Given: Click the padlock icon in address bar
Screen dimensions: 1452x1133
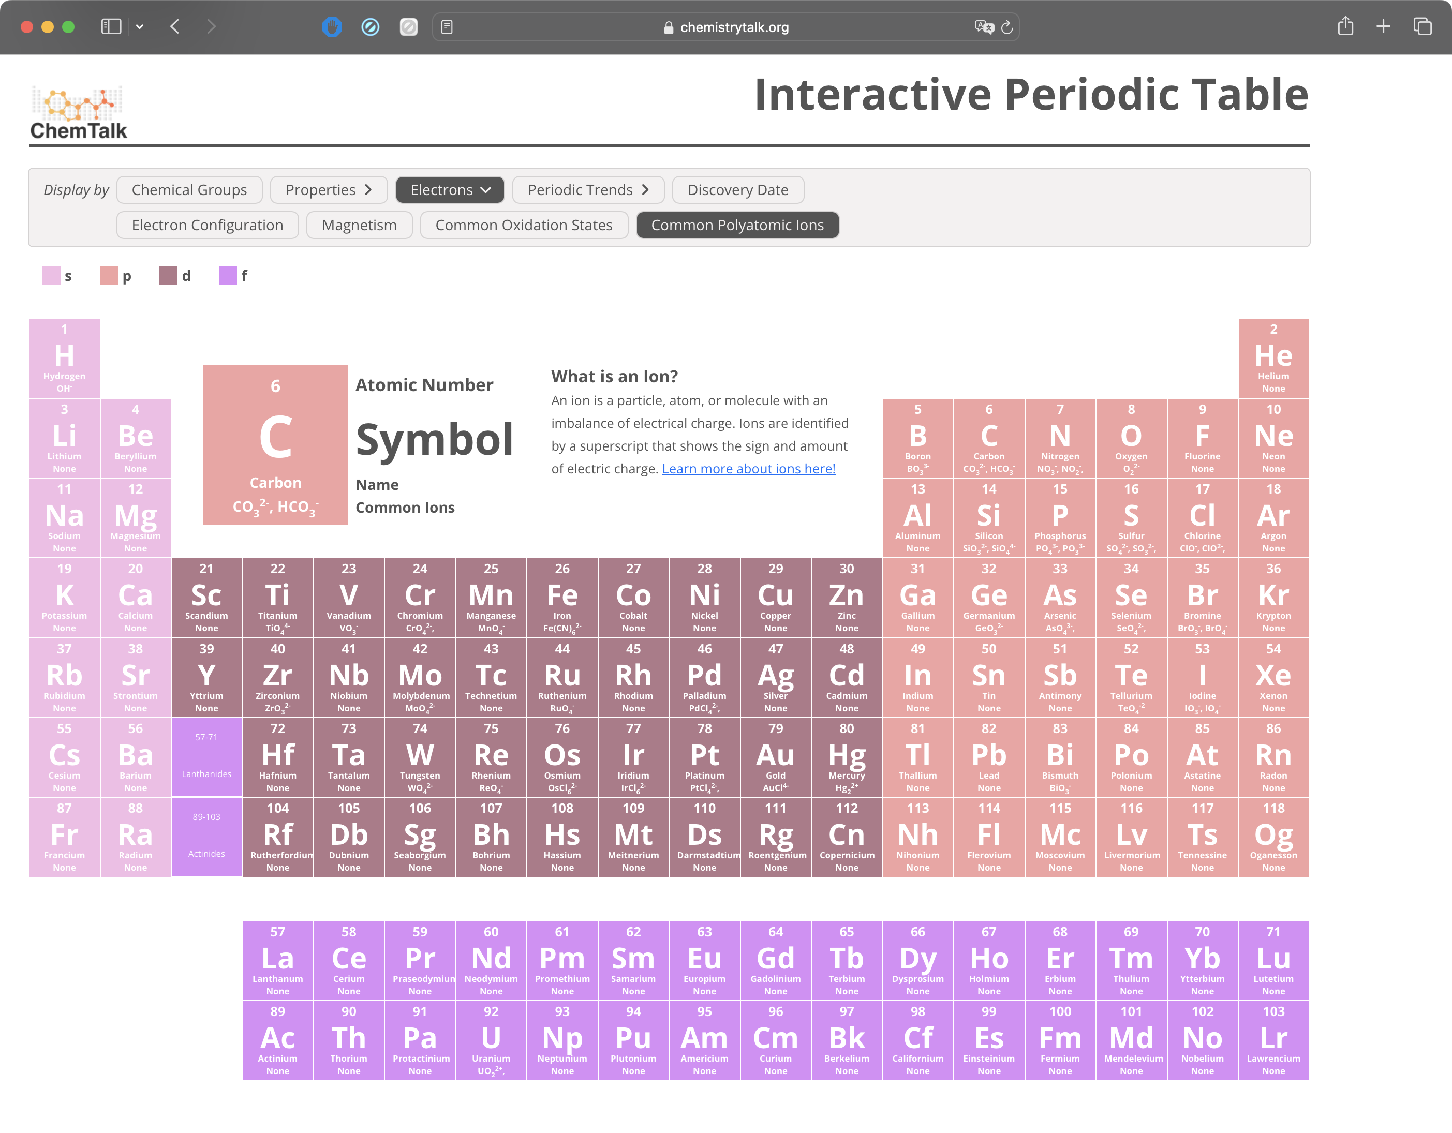Looking at the screenshot, I should [669, 27].
